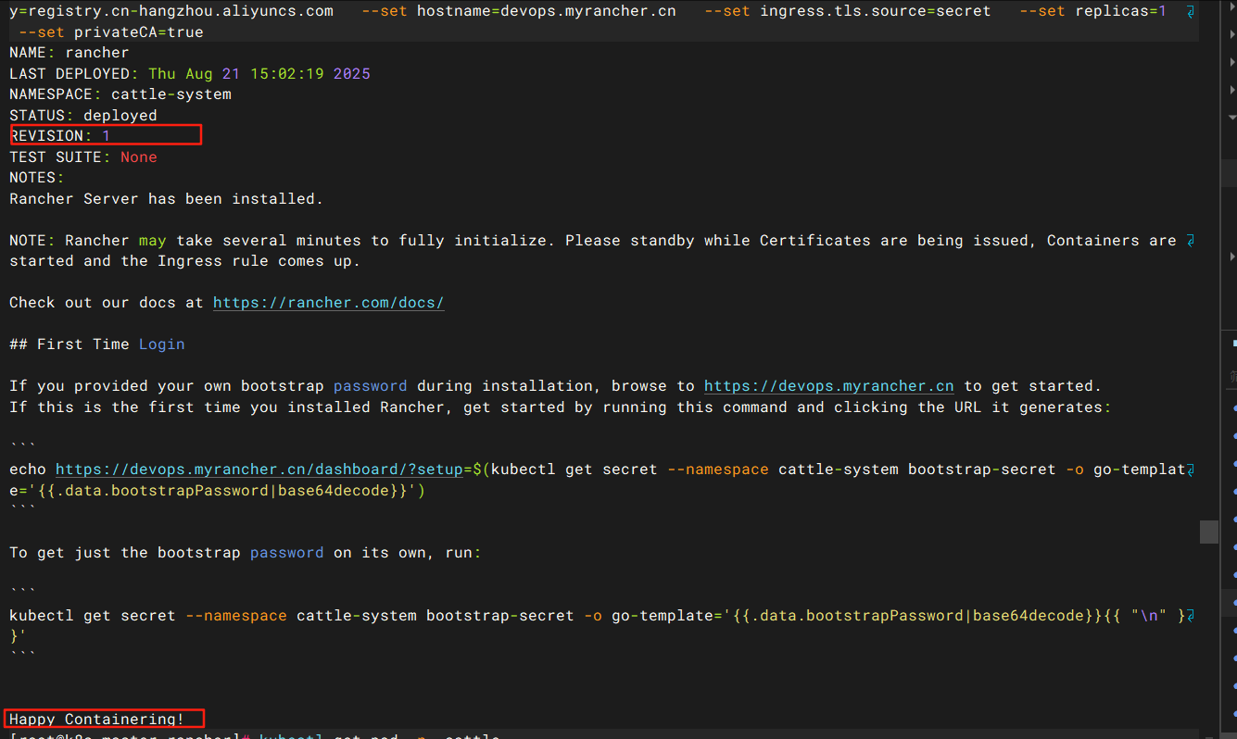Click the 'LAST DEPLOYED' timestamp line
Viewport: 1237px width, 739px height.
190,74
